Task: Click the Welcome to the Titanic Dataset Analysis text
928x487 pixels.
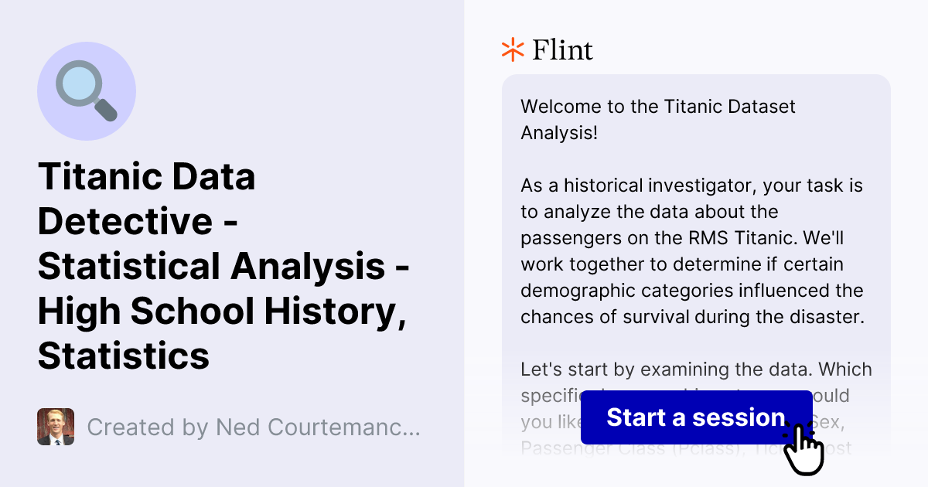Action: [657, 119]
